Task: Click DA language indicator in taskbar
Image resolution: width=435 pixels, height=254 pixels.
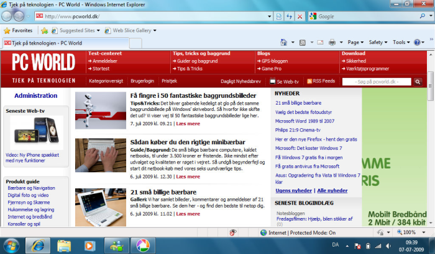Action: 335,245
